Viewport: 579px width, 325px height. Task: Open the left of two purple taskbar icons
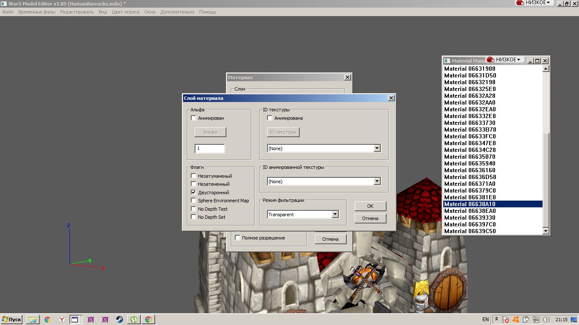(91, 319)
